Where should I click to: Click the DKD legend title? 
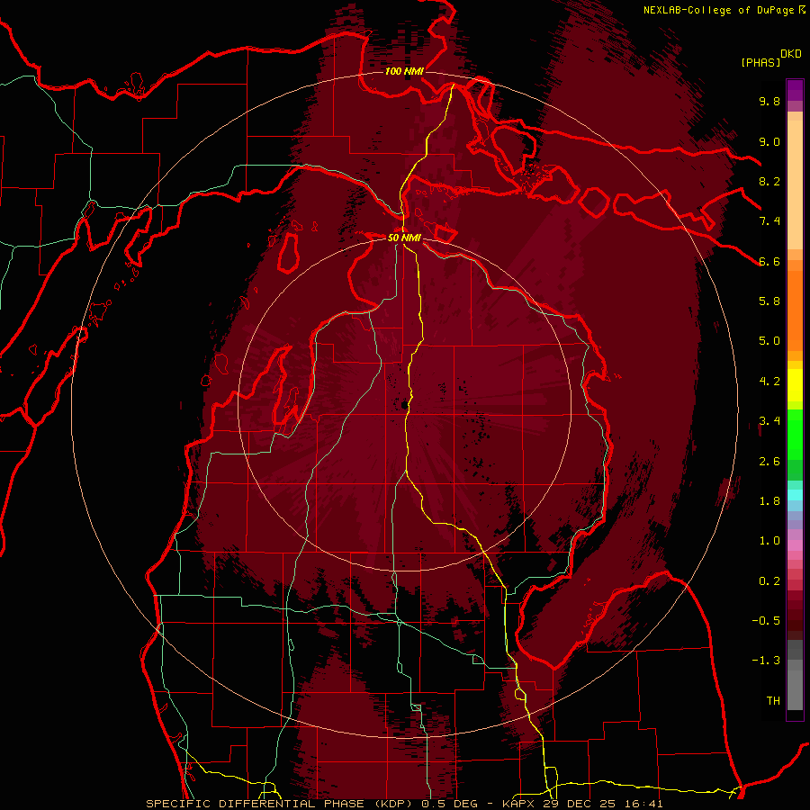click(791, 54)
